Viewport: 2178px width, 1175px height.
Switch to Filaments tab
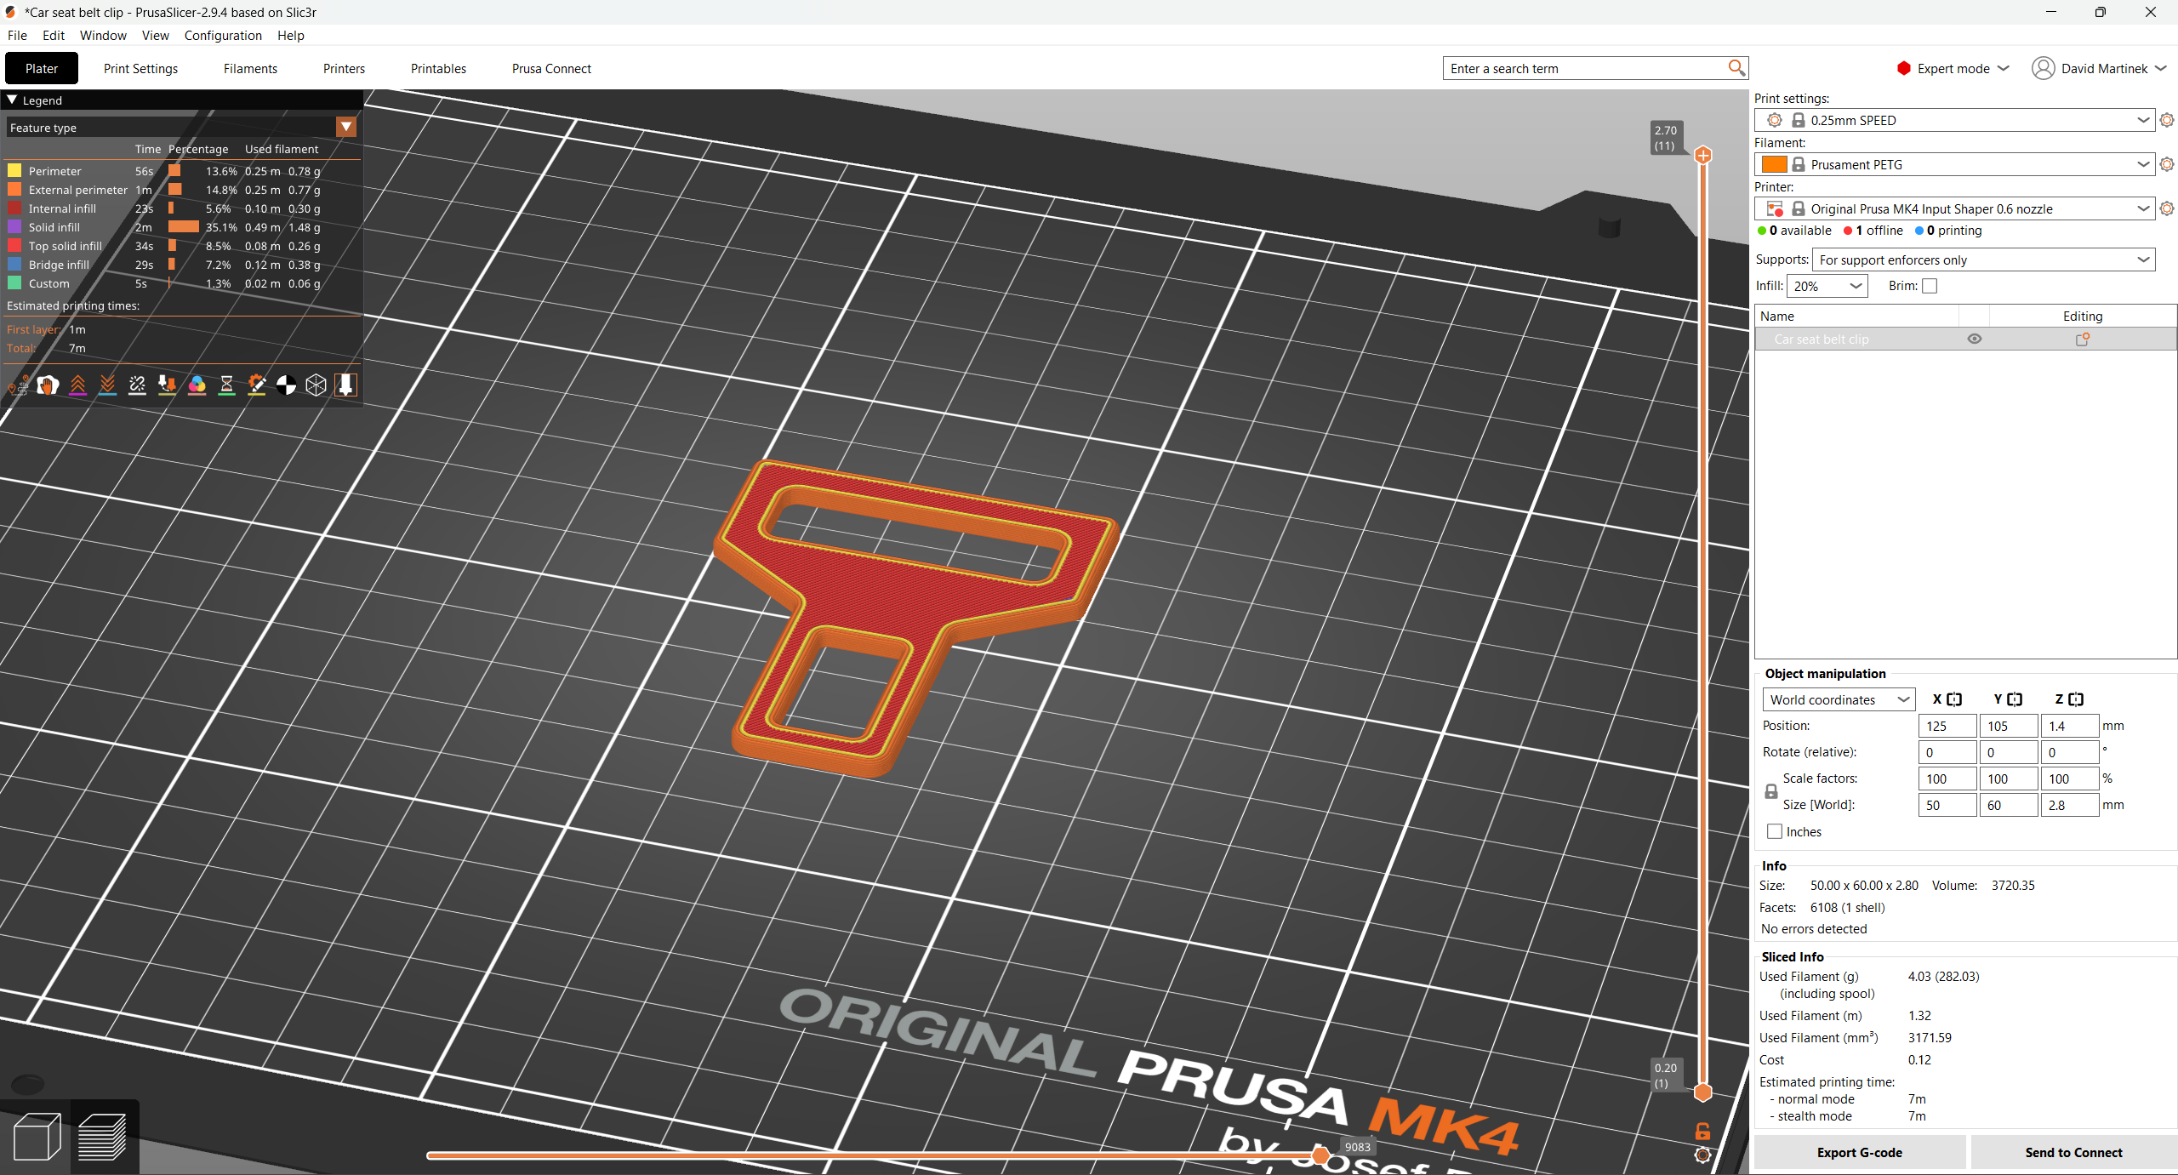tap(250, 68)
